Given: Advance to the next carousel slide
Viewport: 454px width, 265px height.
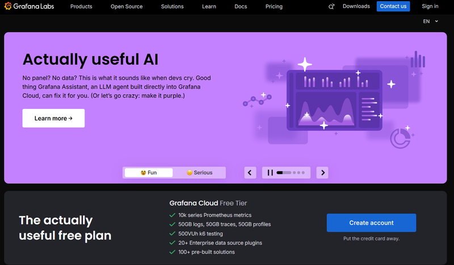Looking at the screenshot, I should tap(322, 173).
